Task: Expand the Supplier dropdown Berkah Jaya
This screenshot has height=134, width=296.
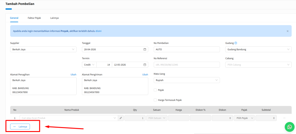Action: pyautogui.click(x=43, y=49)
